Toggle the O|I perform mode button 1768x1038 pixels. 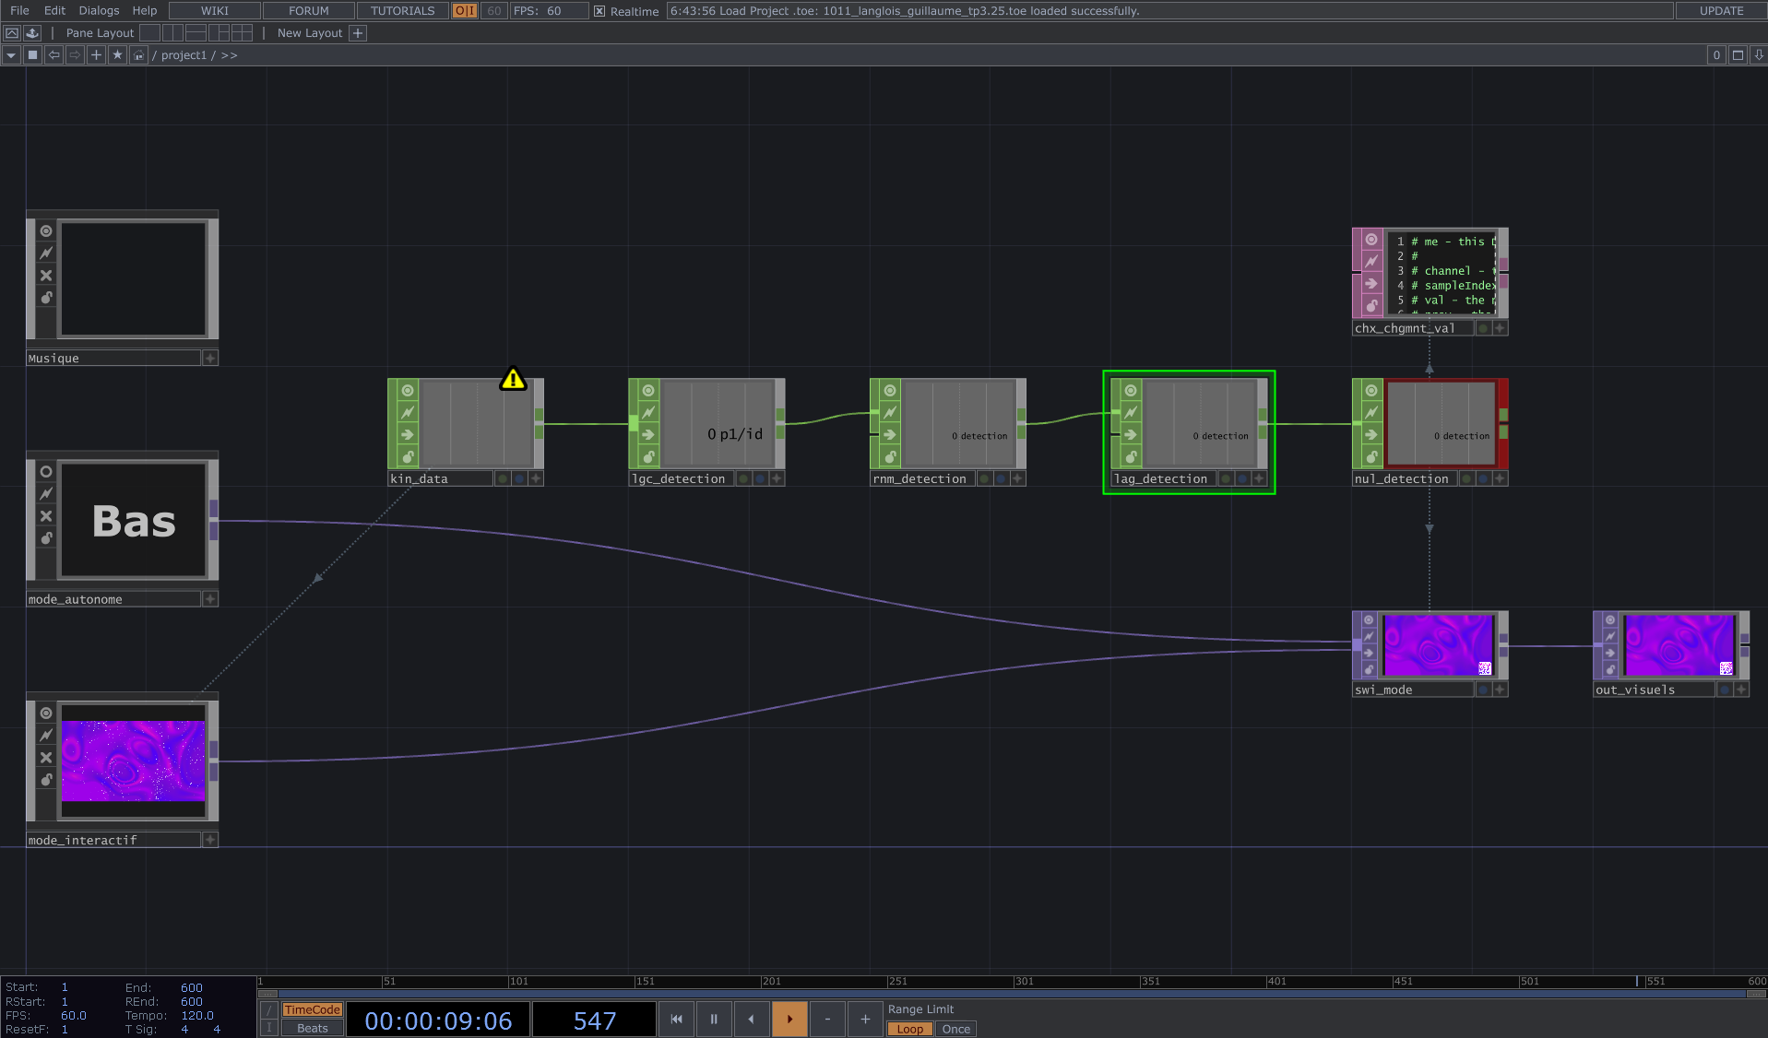click(465, 11)
